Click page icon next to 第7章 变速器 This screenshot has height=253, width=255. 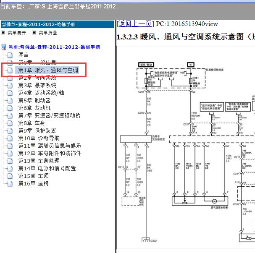tap(10, 116)
